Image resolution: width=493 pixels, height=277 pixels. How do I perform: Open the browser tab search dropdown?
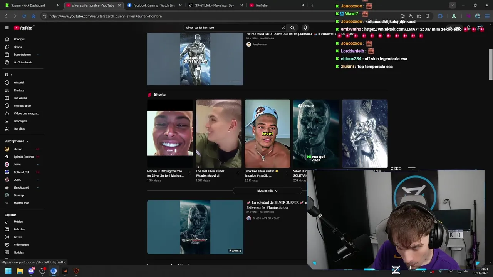coord(453,5)
